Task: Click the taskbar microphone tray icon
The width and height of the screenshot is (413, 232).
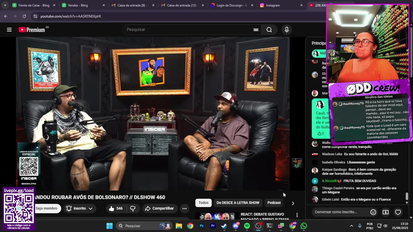Action: click(360, 226)
